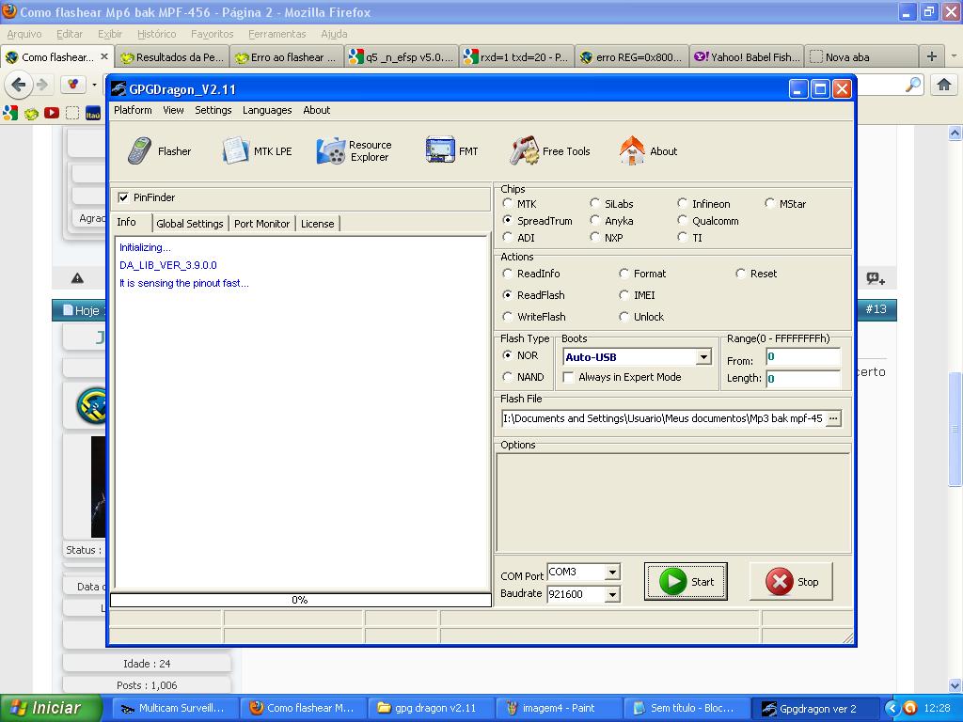Launch the Resource Explorer tool
The height and width of the screenshot is (722, 963).
(x=355, y=151)
